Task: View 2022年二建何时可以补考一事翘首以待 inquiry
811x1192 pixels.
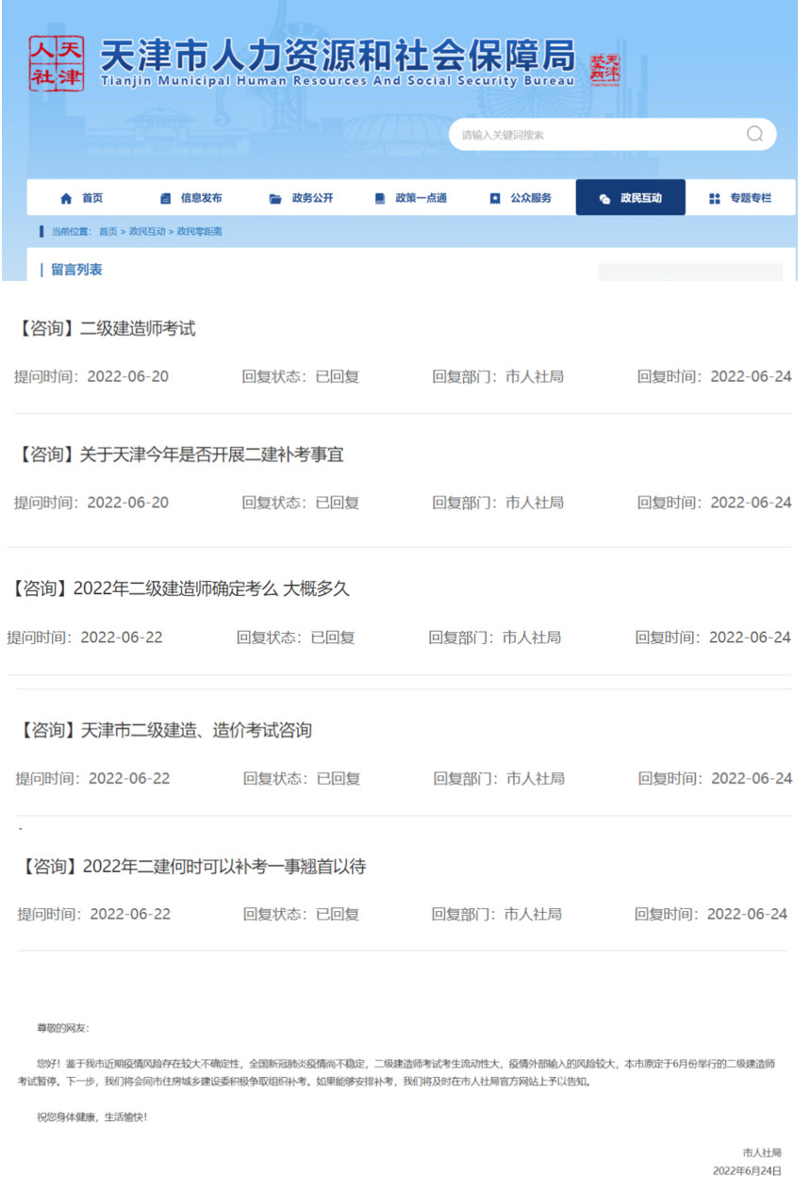Action: pyautogui.click(x=192, y=867)
